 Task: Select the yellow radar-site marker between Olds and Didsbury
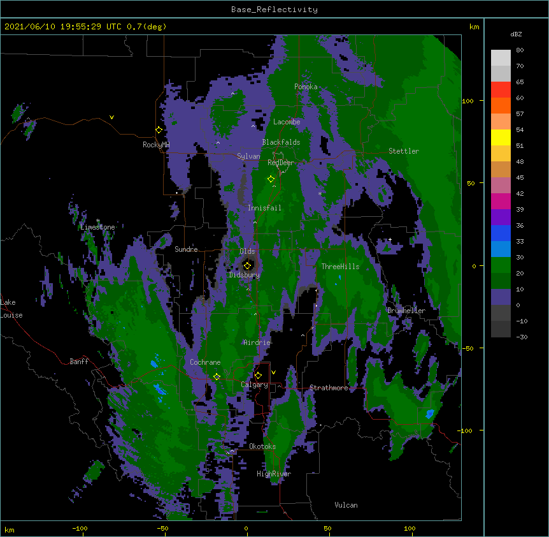pos(248,266)
